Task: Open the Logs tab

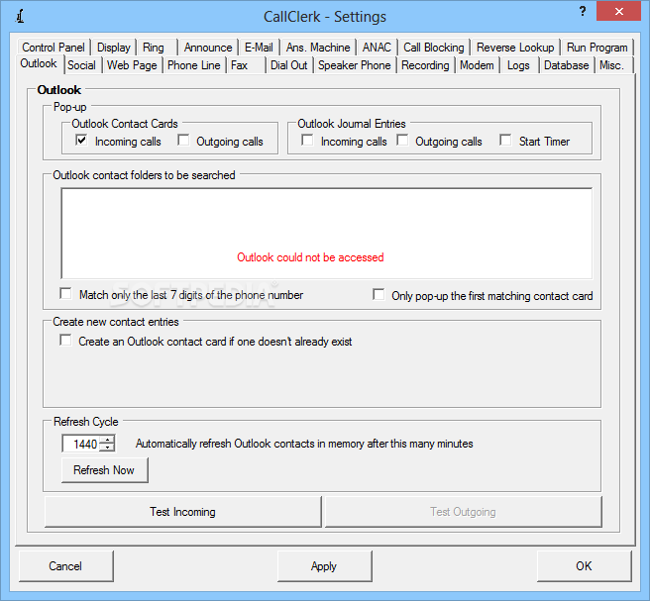Action: coord(518,65)
